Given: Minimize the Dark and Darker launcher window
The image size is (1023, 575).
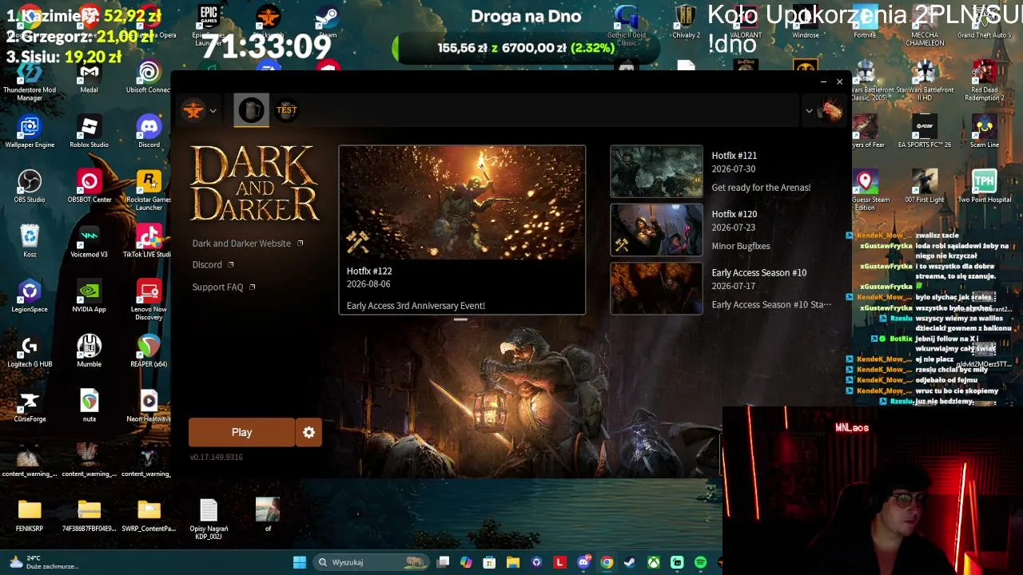Looking at the screenshot, I should (823, 81).
